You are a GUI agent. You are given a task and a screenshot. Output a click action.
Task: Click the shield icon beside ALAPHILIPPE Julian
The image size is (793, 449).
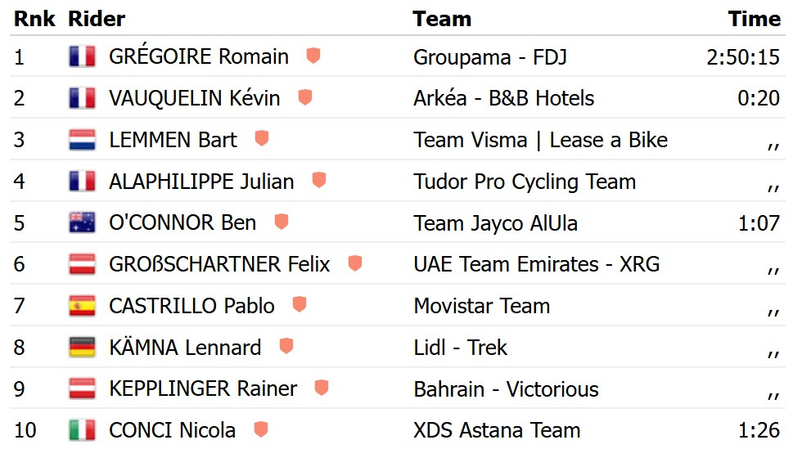[x=319, y=181]
